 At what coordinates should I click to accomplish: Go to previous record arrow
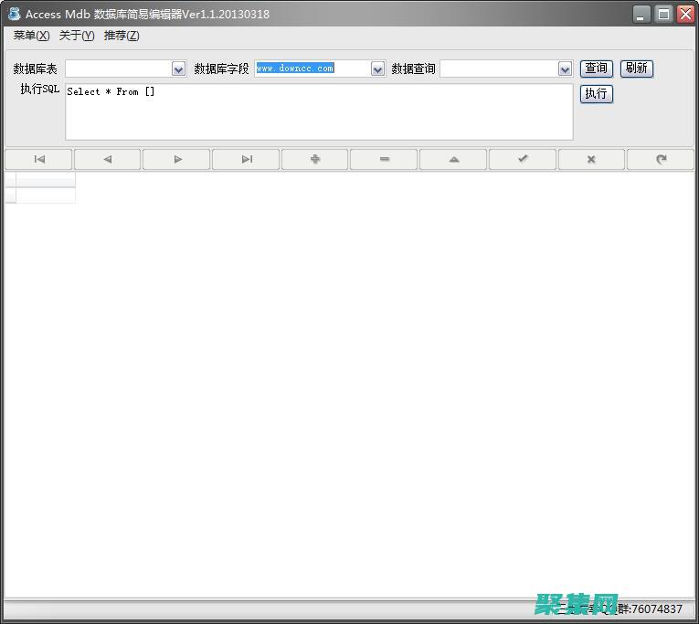click(x=108, y=159)
